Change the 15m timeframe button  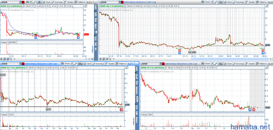80,64
